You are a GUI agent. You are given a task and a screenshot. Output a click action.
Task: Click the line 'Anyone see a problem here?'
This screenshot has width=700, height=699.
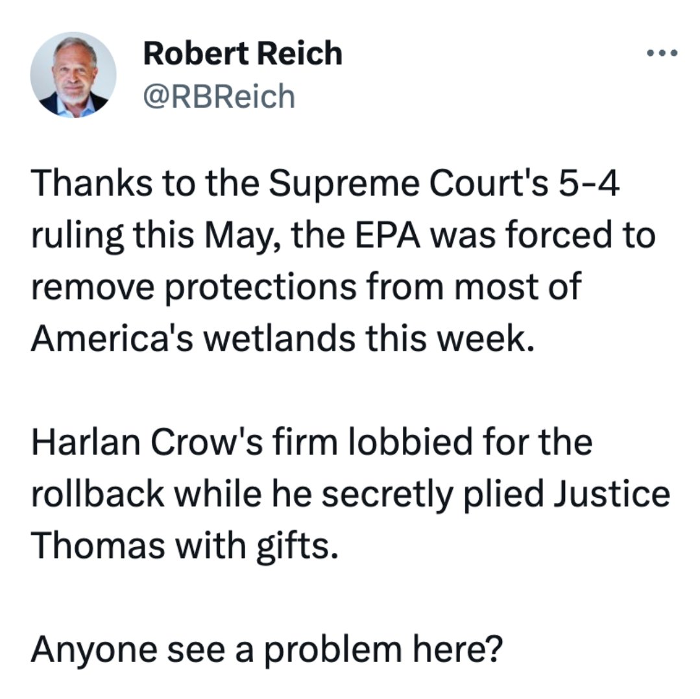[x=267, y=650]
